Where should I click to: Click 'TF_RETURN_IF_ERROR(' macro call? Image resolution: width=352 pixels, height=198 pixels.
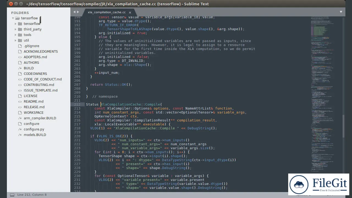tap(119, 25)
